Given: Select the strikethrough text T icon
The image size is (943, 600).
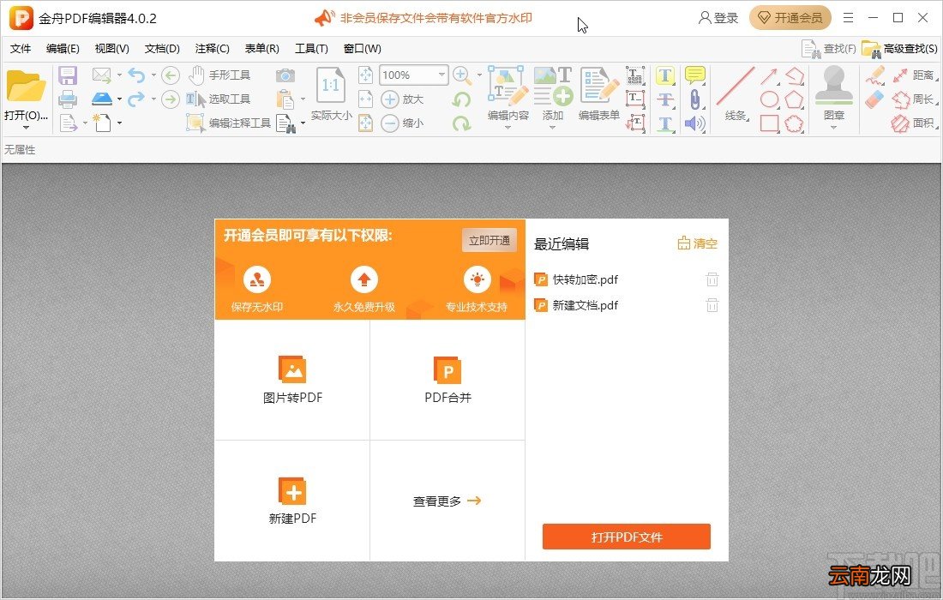Looking at the screenshot, I should point(664,99).
